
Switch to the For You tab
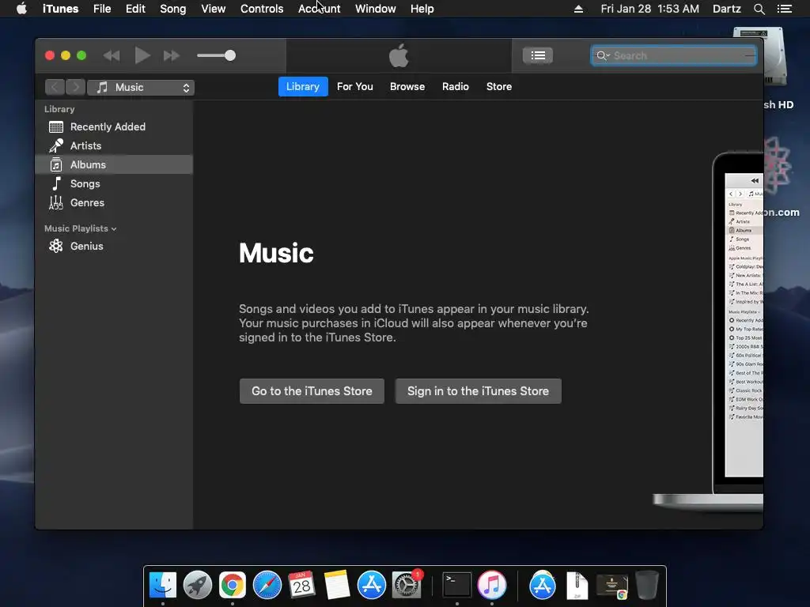click(355, 87)
